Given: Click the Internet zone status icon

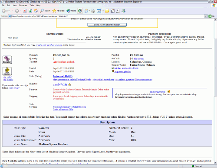Looking at the screenshot, I should pyautogui.click(x=193, y=166).
